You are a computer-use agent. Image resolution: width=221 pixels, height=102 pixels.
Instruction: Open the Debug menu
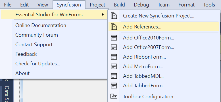pos(141,5)
